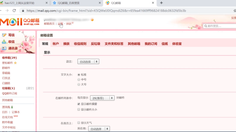236x132 pixels.
Task: Click the browser reload button
Action: click(x=14, y=11)
